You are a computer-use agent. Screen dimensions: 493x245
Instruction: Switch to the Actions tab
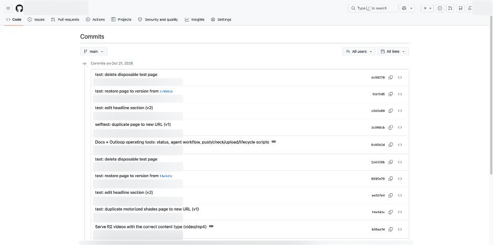(x=95, y=19)
